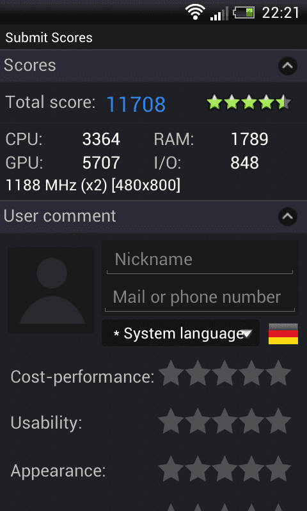Tap the German flag icon
Screen dimensions: 307x511
coord(283,333)
